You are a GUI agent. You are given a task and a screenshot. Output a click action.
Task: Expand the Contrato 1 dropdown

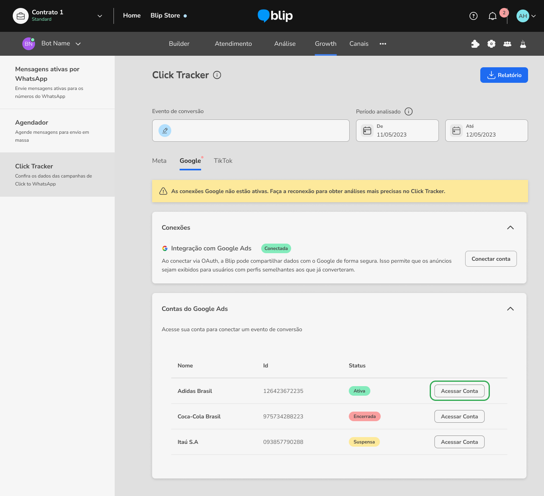(x=100, y=16)
